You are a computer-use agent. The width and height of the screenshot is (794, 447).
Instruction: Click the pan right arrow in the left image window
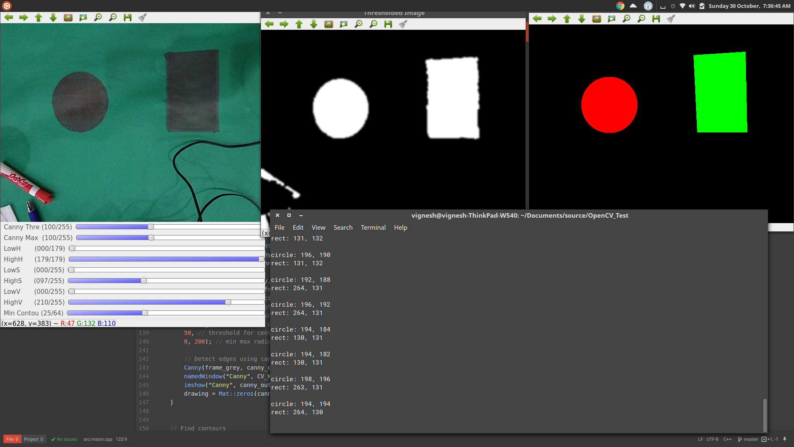tap(24, 17)
